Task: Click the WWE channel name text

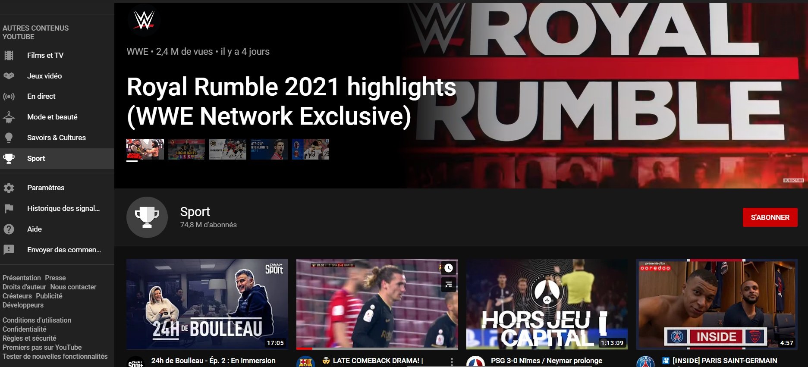Action: point(137,51)
